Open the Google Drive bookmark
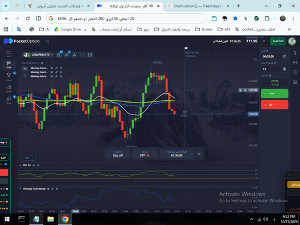 click(x=70, y=29)
